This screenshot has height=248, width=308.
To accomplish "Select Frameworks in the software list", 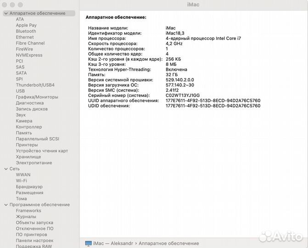I will [x=28, y=211].
